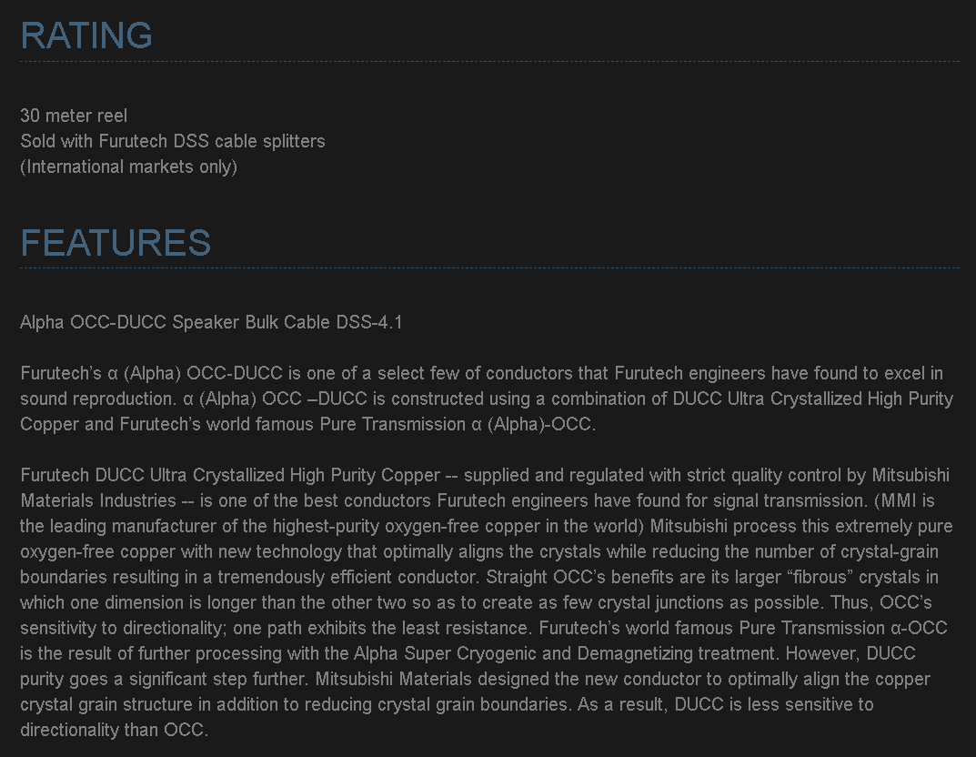Image resolution: width=976 pixels, height=757 pixels.
Task: Click the RATING section heading
Action: coord(86,35)
